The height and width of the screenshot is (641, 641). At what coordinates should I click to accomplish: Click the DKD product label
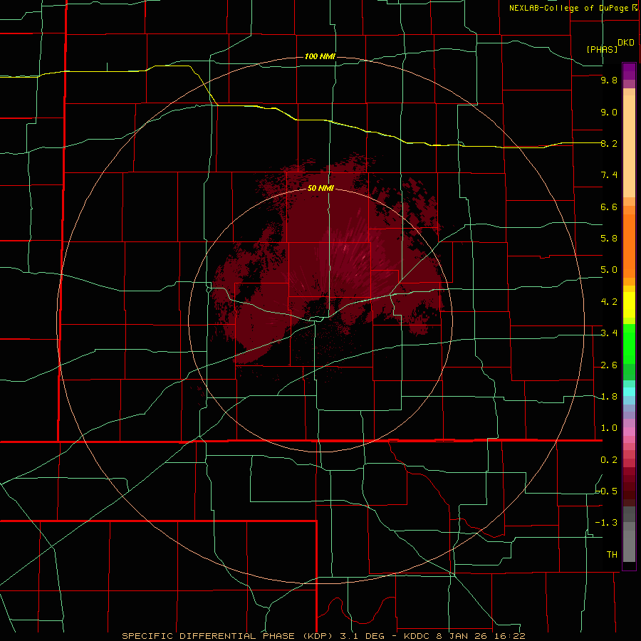coord(626,43)
